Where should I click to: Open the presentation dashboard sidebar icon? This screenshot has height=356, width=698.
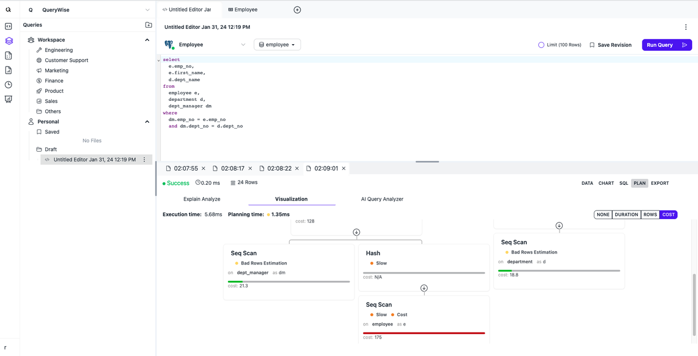tap(8, 99)
